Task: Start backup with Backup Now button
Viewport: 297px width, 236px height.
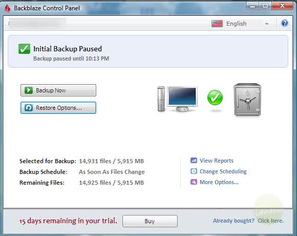Action: (58, 90)
